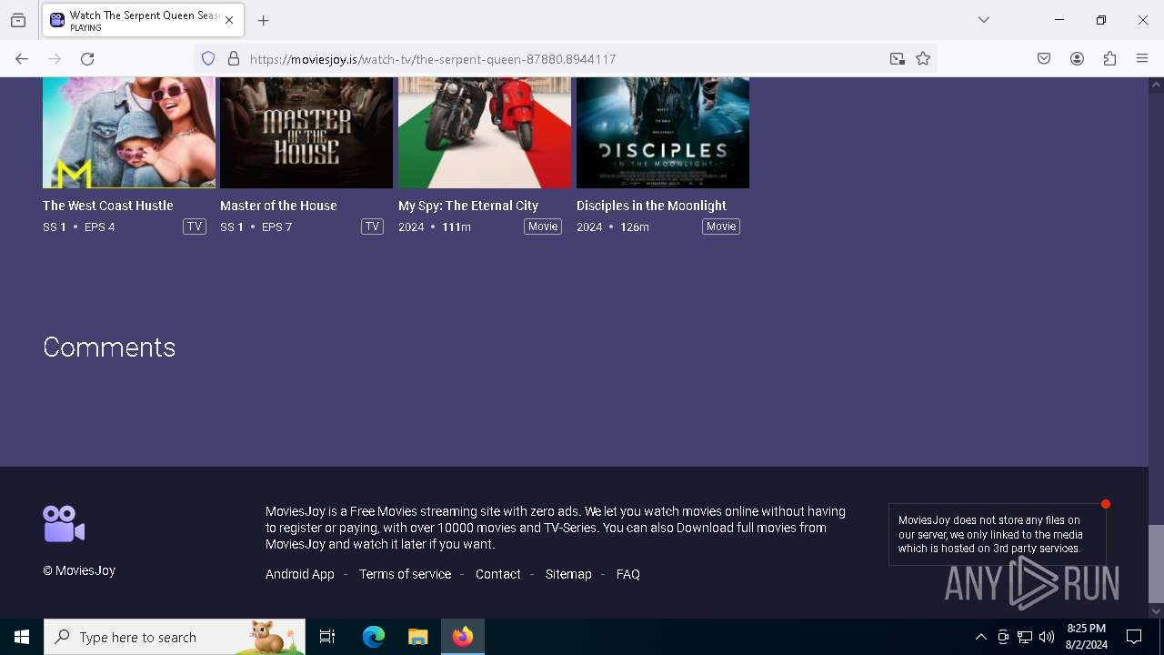The width and height of the screenshot is (1164, 655).
Task: Open Disciples in the Moonlight poster
Action: pos(663,133)
